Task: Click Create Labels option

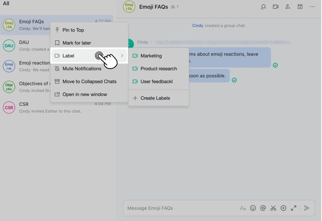Action: [155, 98]
